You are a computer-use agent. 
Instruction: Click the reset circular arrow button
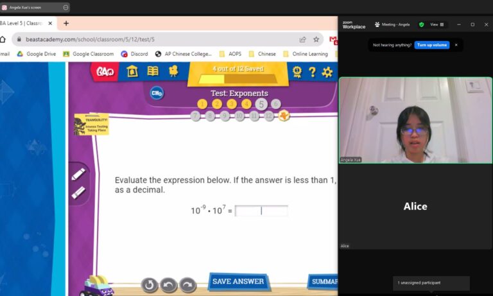150,285
